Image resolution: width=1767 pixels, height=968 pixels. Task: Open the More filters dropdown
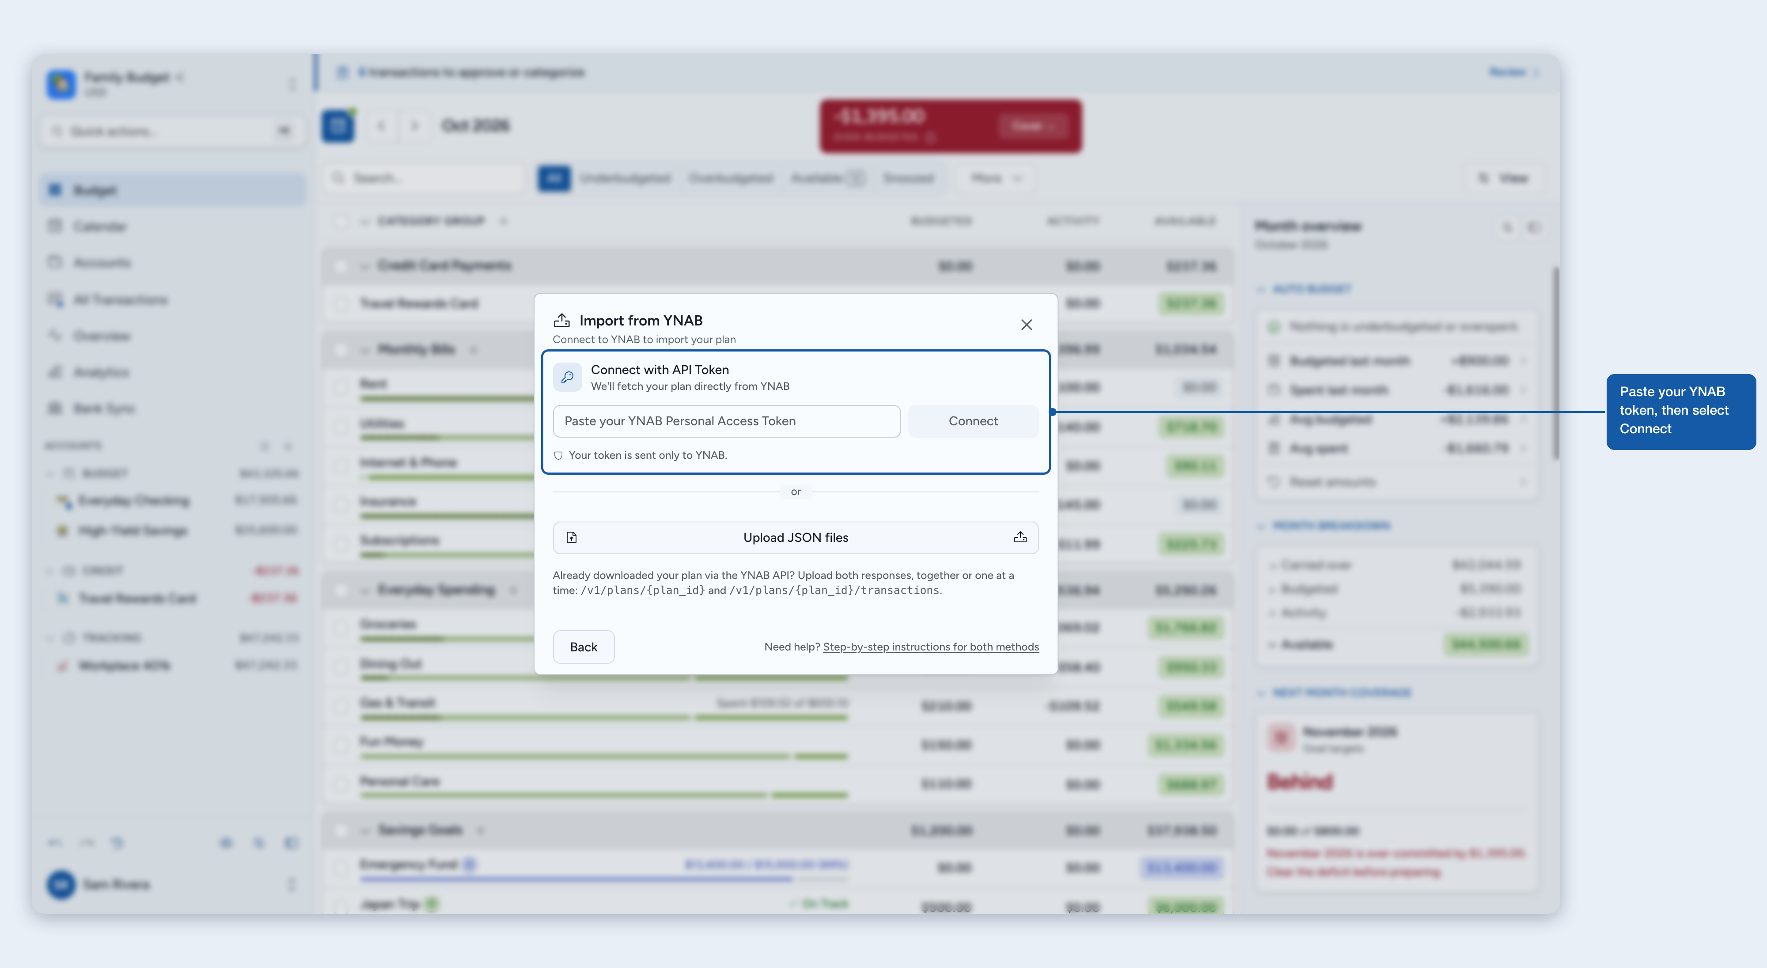997,178
